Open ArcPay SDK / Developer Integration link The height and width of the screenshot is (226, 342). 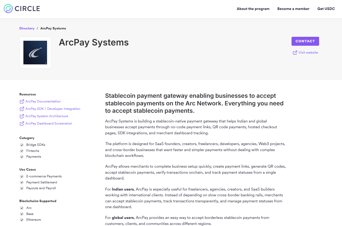[x=53, y=109]
